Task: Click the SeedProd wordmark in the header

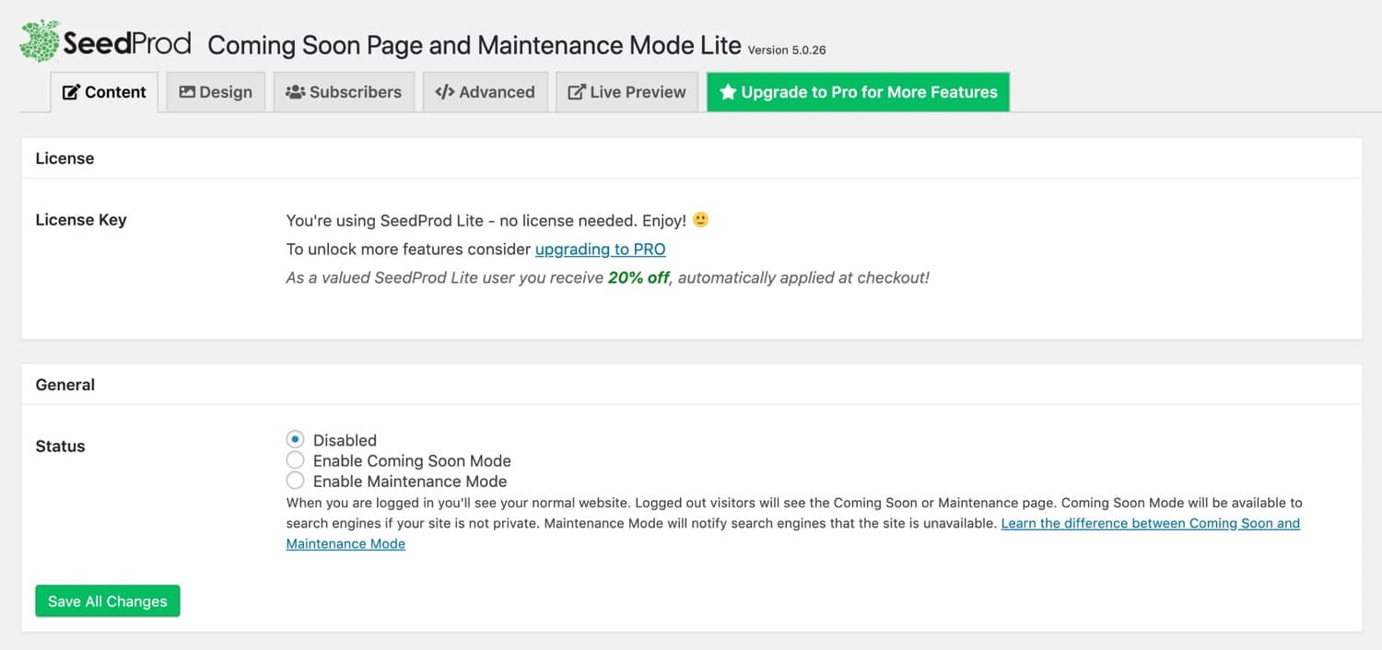Action: pyautogui.click(x=126, y=41)
